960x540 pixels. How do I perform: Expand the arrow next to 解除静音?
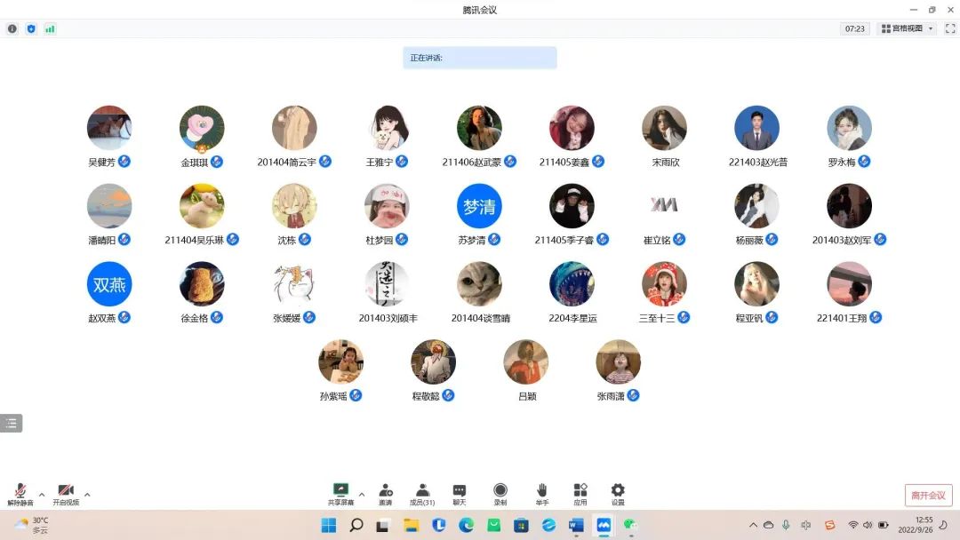[42, 495]
